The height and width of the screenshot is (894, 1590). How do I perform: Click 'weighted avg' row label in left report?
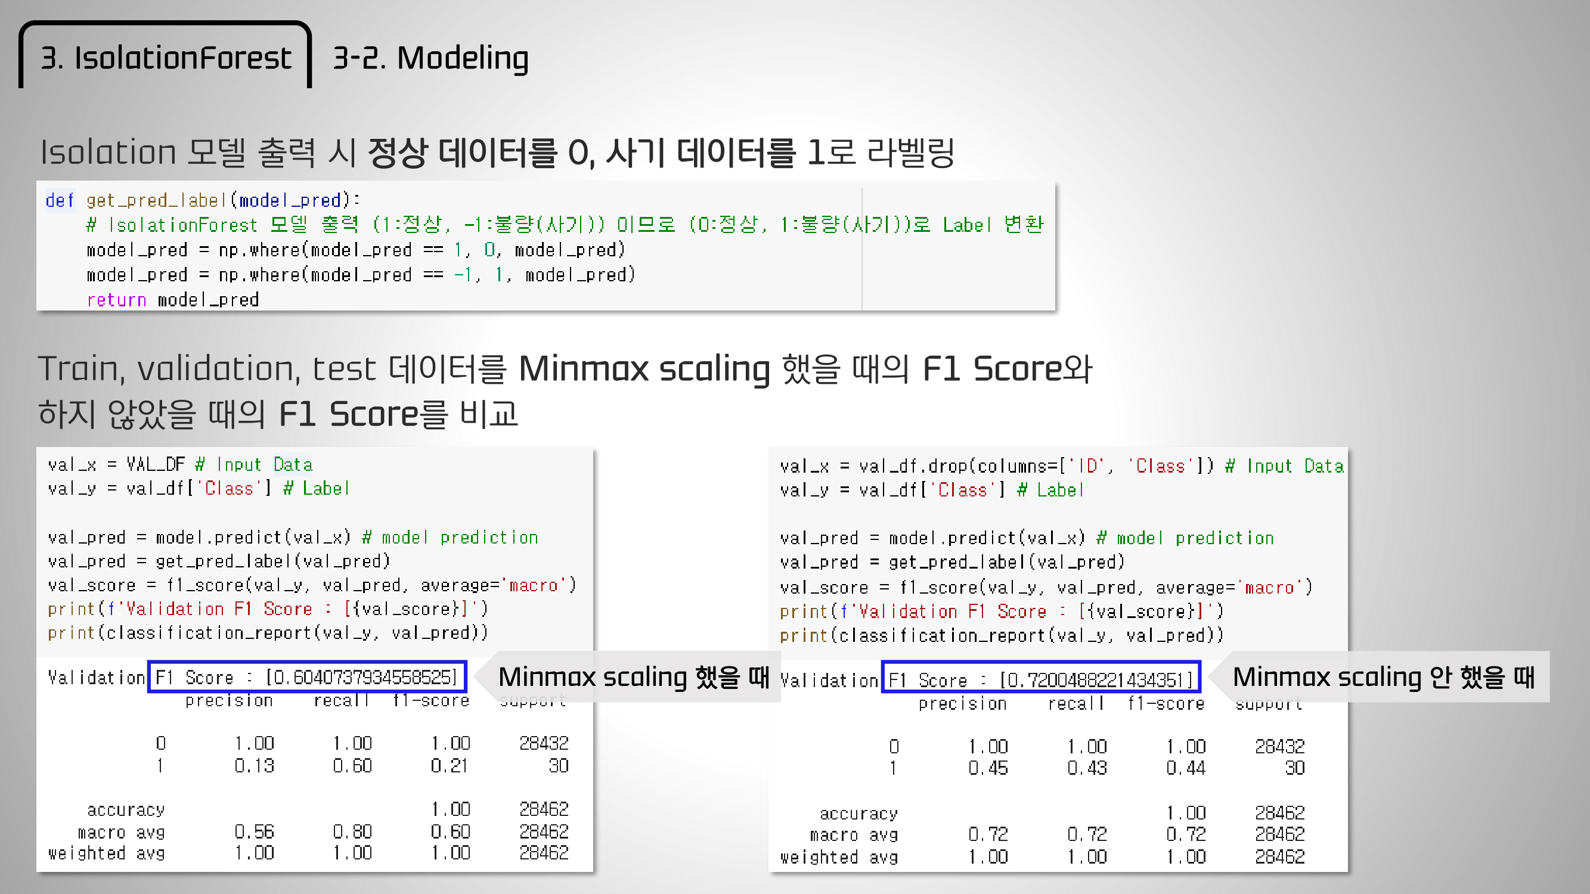106,853
